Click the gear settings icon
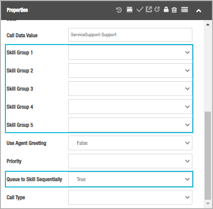This screenshot has height=209, width=213. [157, 9]
